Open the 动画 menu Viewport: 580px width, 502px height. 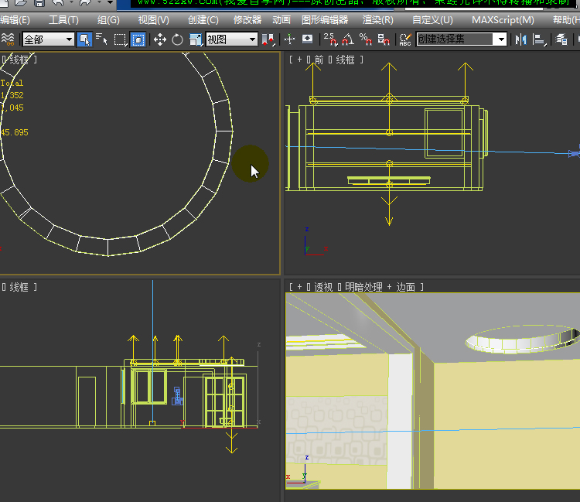click(281, 20)
